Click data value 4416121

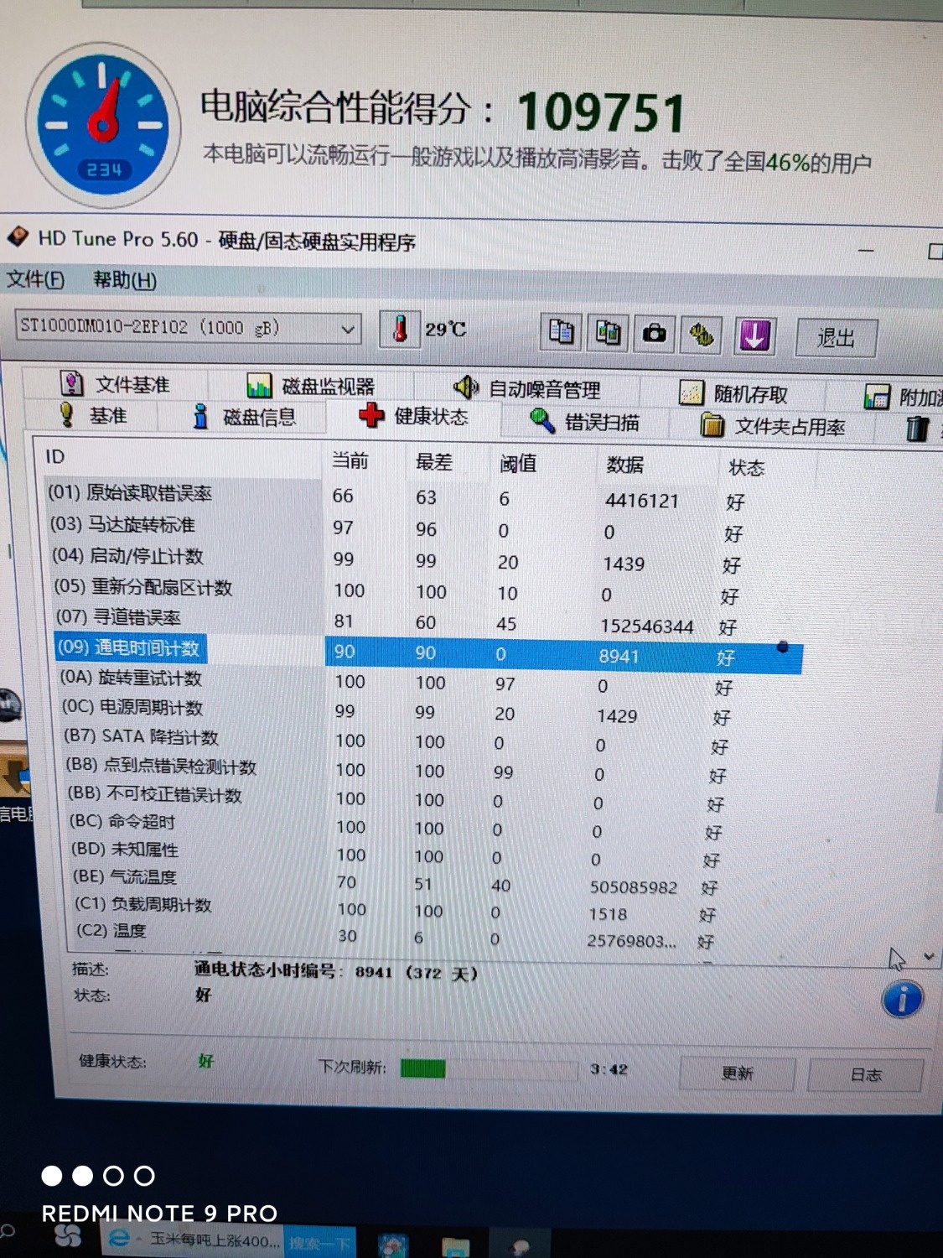pyautogui.click(x=641, y=501)
